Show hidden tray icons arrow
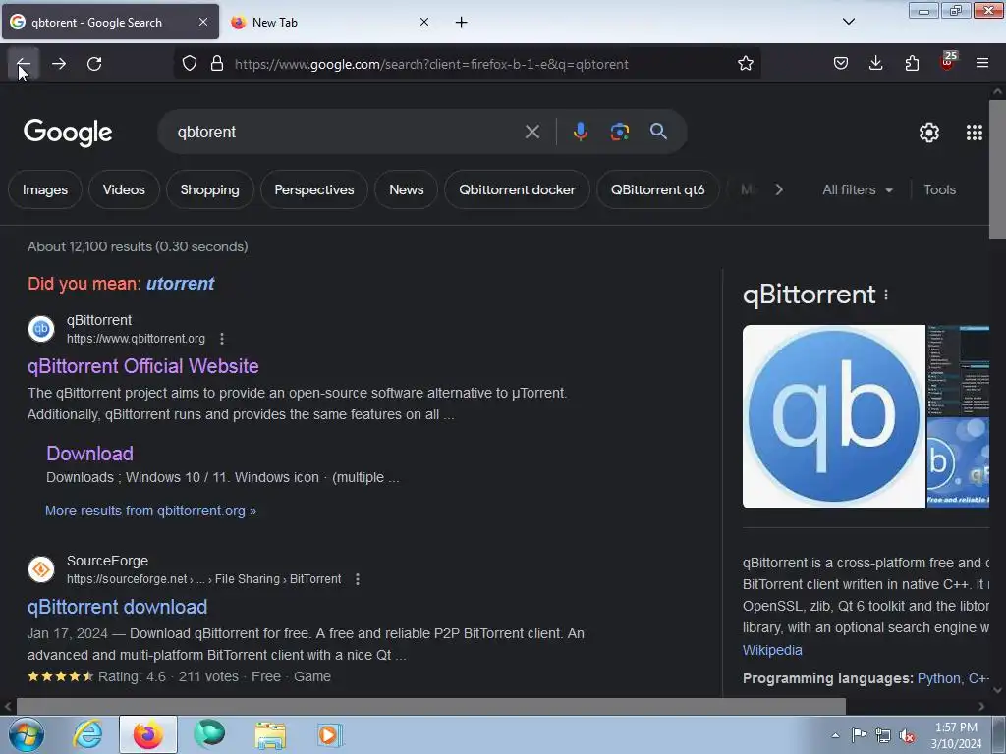Image resolution: width=1006 pixels, height=754 pixels. coord(835,735)
